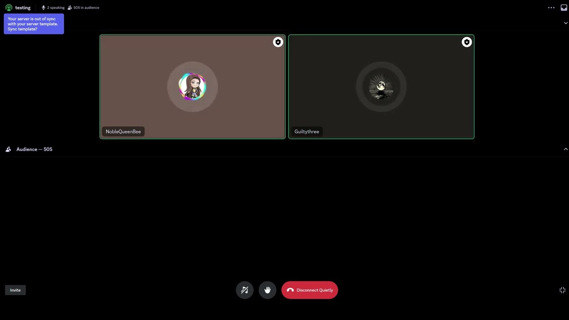Exit full screen using the collapse icon

click(x=562, y=290)
